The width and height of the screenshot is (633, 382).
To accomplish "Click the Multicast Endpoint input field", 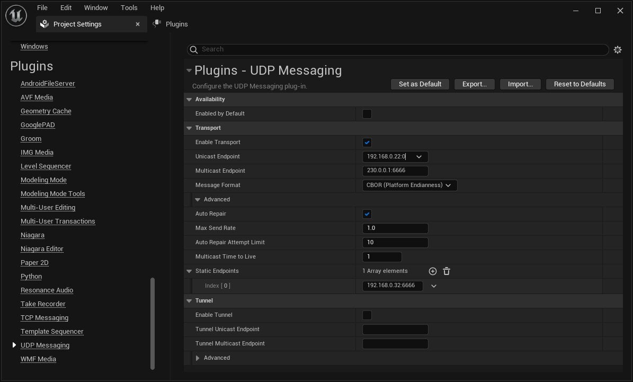I will click(395, 171).
